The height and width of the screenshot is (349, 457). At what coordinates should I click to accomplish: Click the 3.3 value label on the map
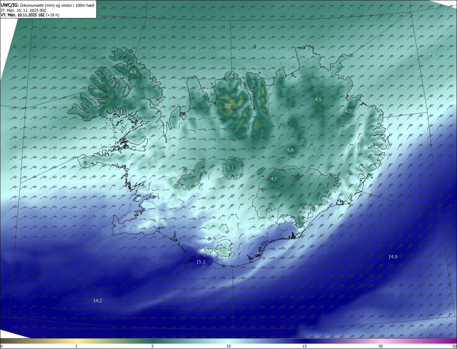[x=227, y=106]
